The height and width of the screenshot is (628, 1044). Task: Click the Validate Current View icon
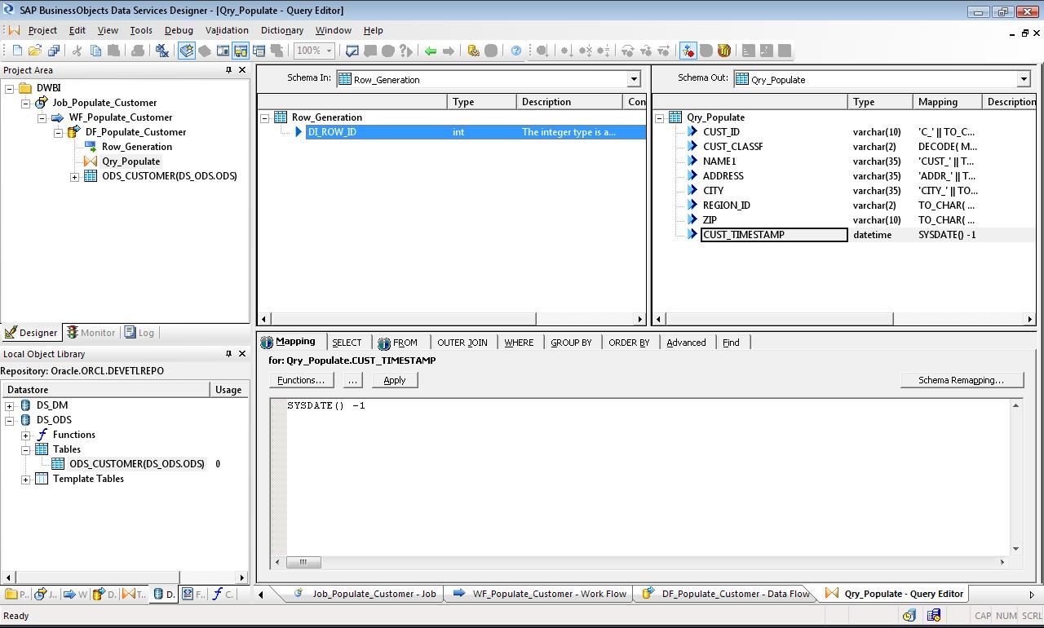click(x=352, y=51)
